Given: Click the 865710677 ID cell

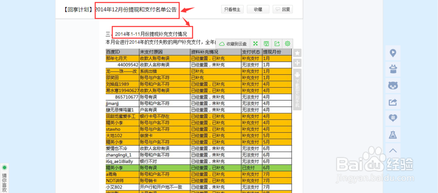Looking at the screenshot, I should (x=122, y=97).
